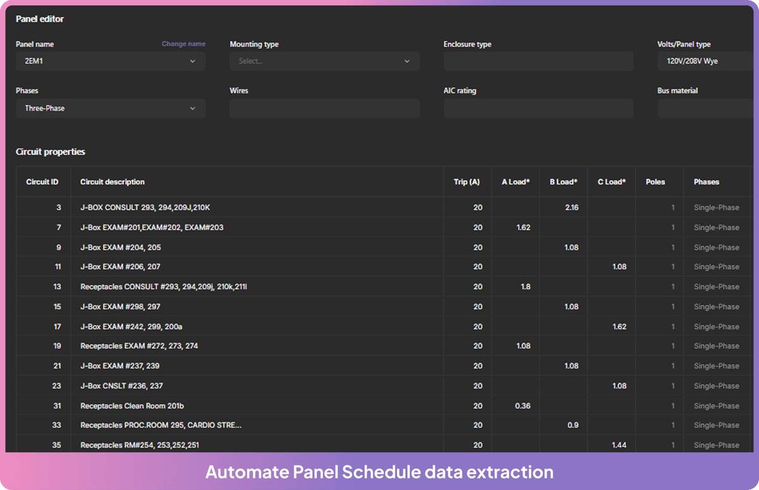
Task: Open the Panel name dropdown showing 2EM1
Action: pyautogui.click(x=110, y=61)
